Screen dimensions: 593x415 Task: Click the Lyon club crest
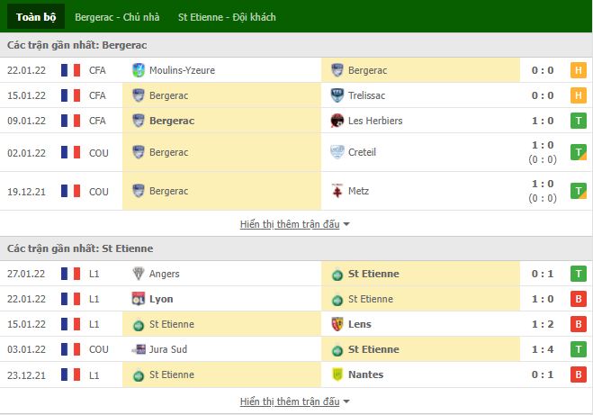[x=139, y=299]
